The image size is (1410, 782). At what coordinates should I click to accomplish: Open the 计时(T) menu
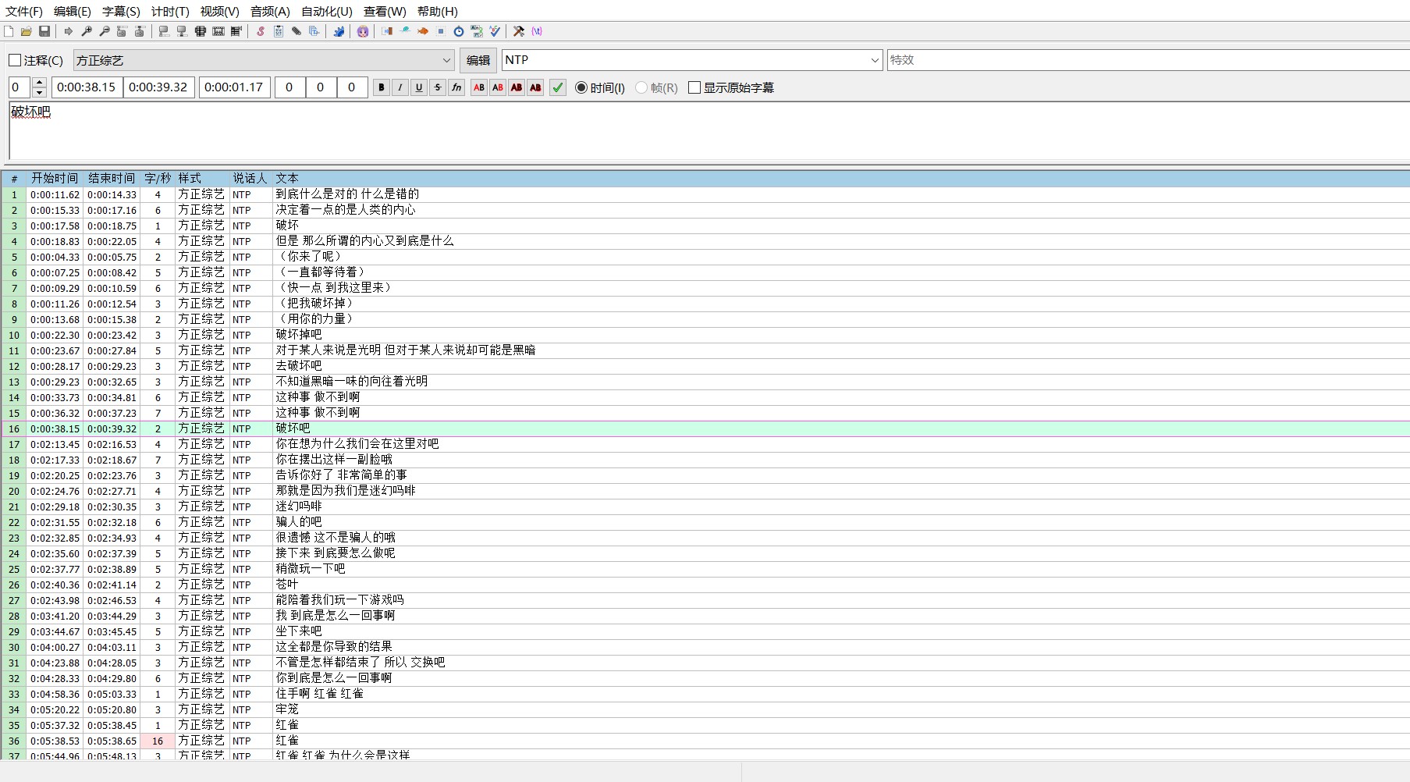(170, 11)
